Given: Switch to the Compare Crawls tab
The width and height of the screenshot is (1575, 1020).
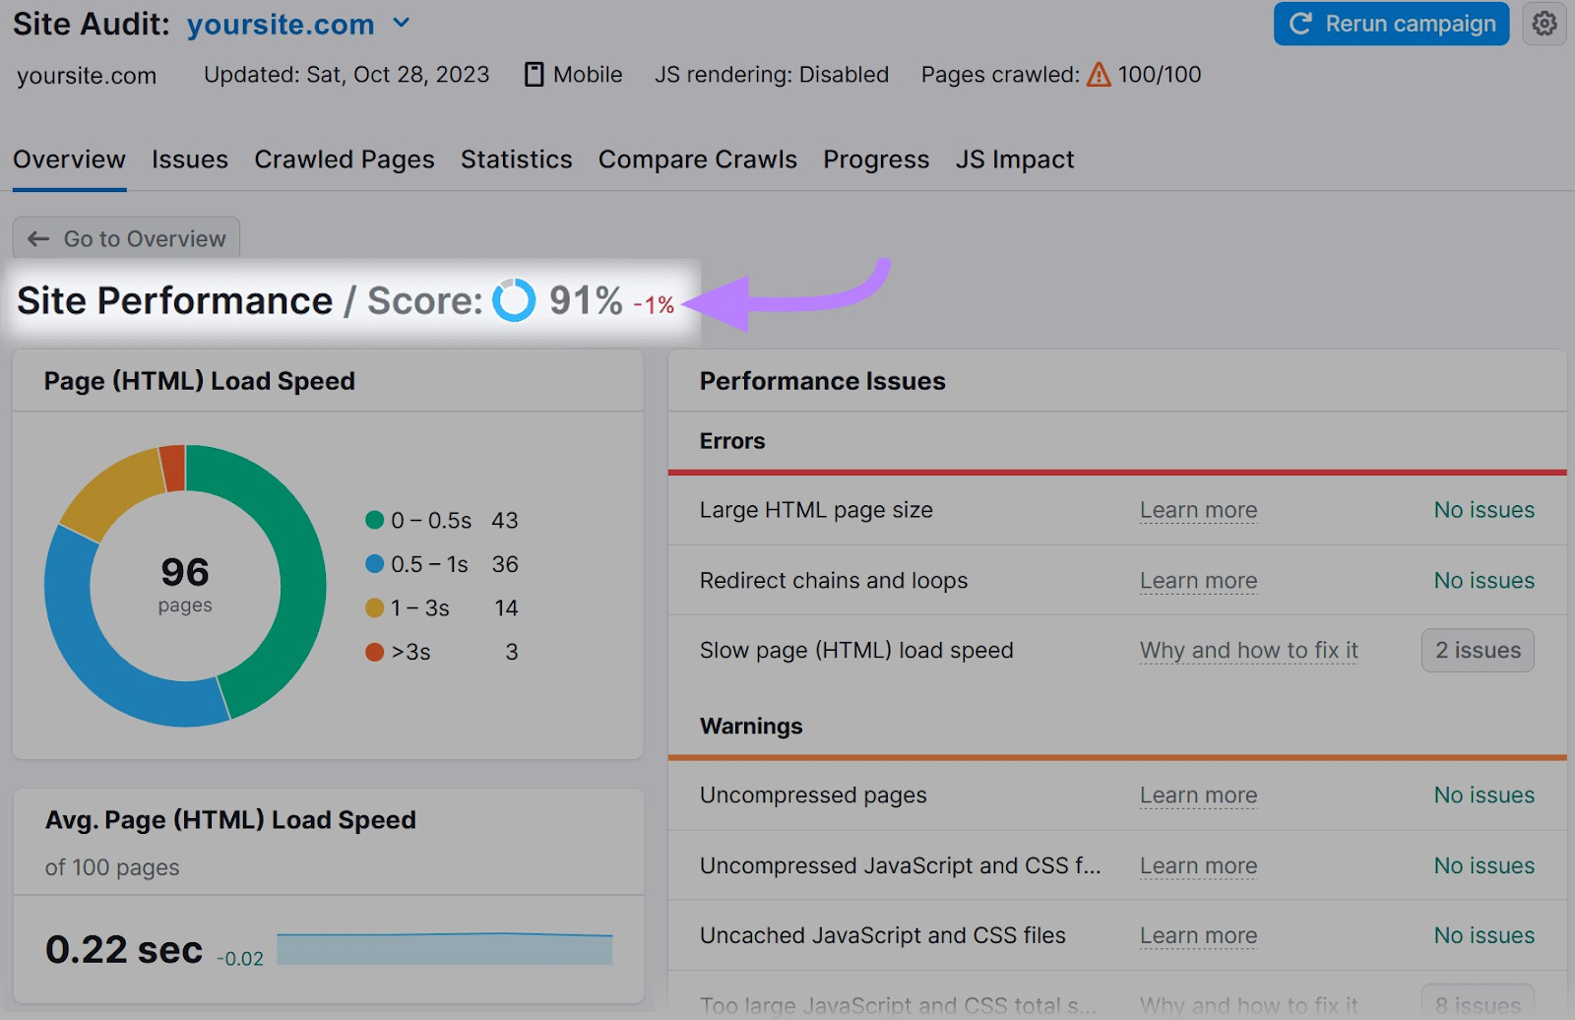Looking at the screenshot, I should tap(697, 159).
